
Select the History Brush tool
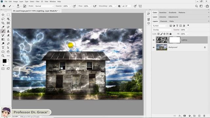click(3, 35)
